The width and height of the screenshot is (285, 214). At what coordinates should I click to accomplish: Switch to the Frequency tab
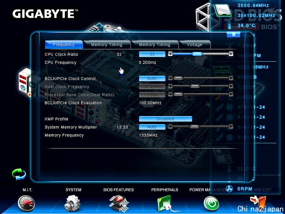pos(64,45)
